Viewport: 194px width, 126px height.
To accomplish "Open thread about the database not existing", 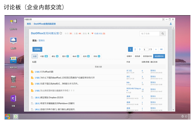I will (57, 90).
